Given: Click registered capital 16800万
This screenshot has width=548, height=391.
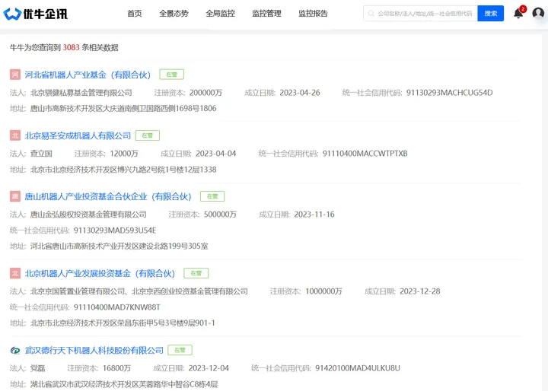Looking at the screenshot, I should click(x=117, y=368).
